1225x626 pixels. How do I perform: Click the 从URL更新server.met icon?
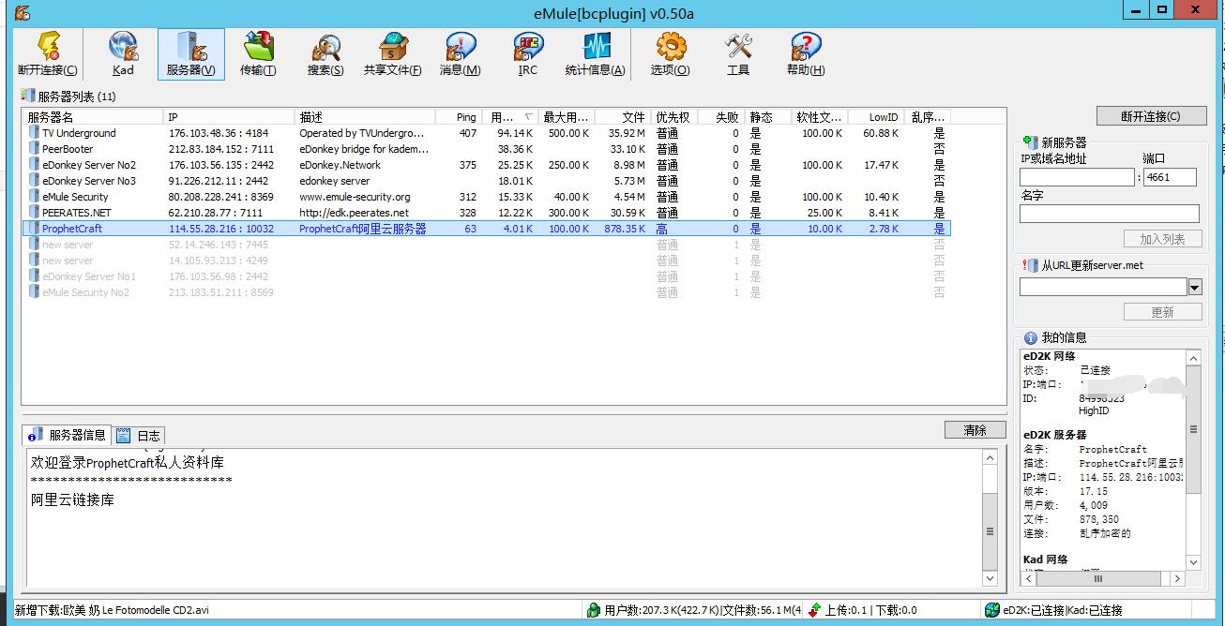(x=1030, y=265)
